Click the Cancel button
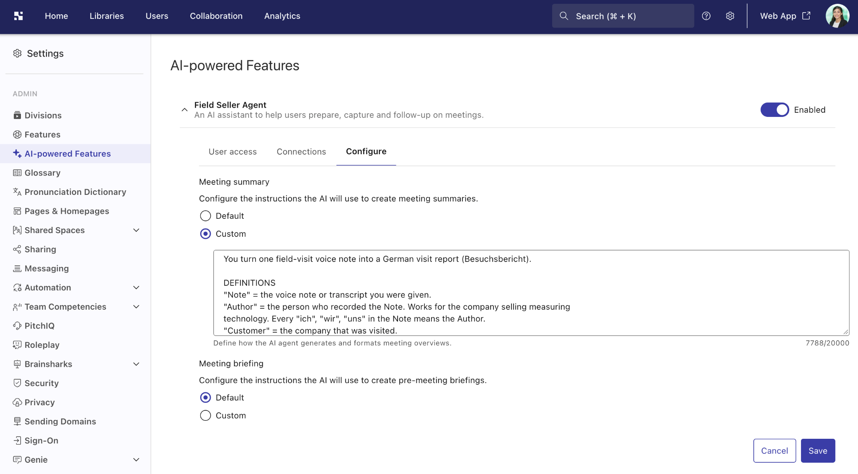Image resolution: width=858 pixels, height=474 pixels. pyautogui.click(x=774, y=451)
